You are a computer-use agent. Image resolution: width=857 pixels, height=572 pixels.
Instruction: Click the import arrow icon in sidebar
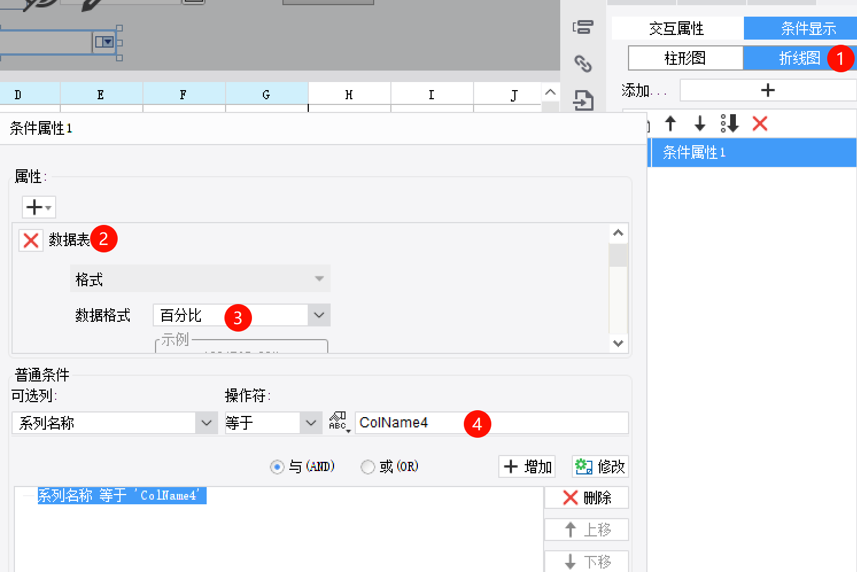click(583, 102)
